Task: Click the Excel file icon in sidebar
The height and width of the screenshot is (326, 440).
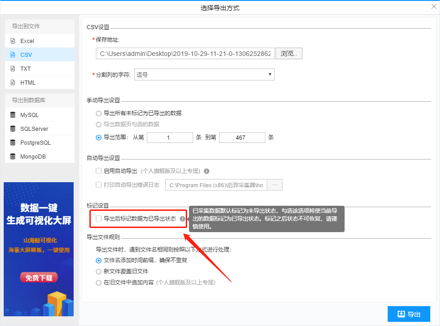Action: (x=13, y=41)
